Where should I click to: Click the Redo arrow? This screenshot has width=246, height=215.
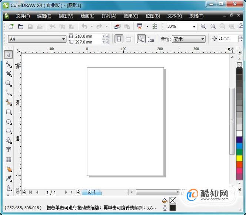(99, 26)
